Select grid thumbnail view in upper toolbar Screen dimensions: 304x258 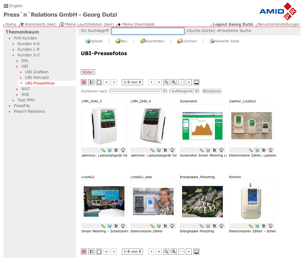84,82
